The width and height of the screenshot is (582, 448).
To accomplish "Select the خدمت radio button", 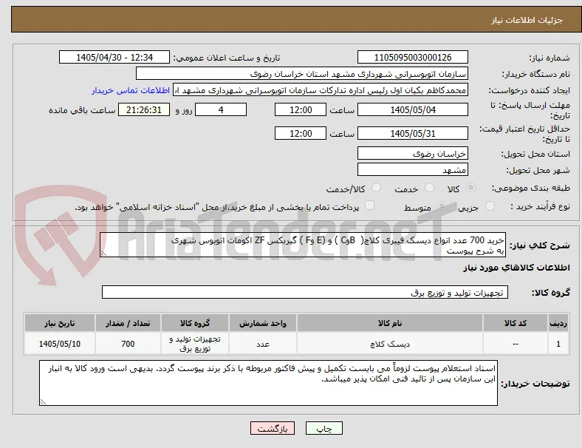I will 429,188.
